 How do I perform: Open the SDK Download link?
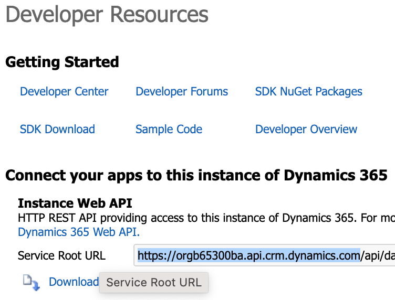57,129
